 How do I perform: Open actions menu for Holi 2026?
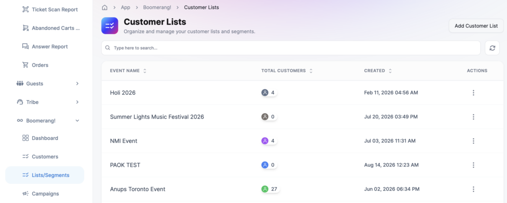(x=473, y=93)
